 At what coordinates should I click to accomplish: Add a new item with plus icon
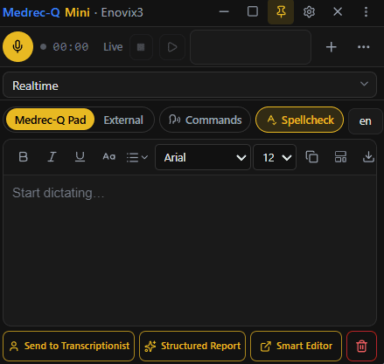pos(332,47)
